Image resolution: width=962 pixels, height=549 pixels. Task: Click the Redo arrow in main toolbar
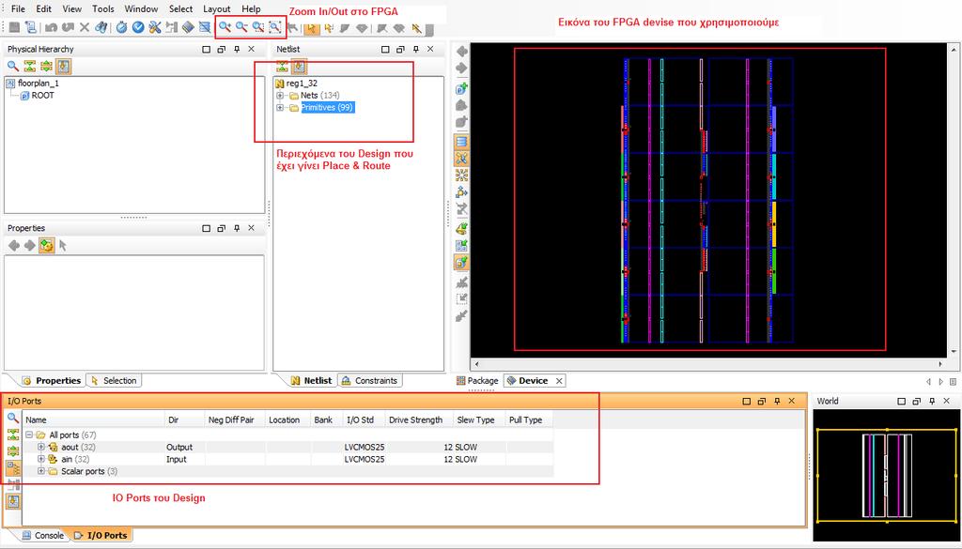(x=68, y=27)
